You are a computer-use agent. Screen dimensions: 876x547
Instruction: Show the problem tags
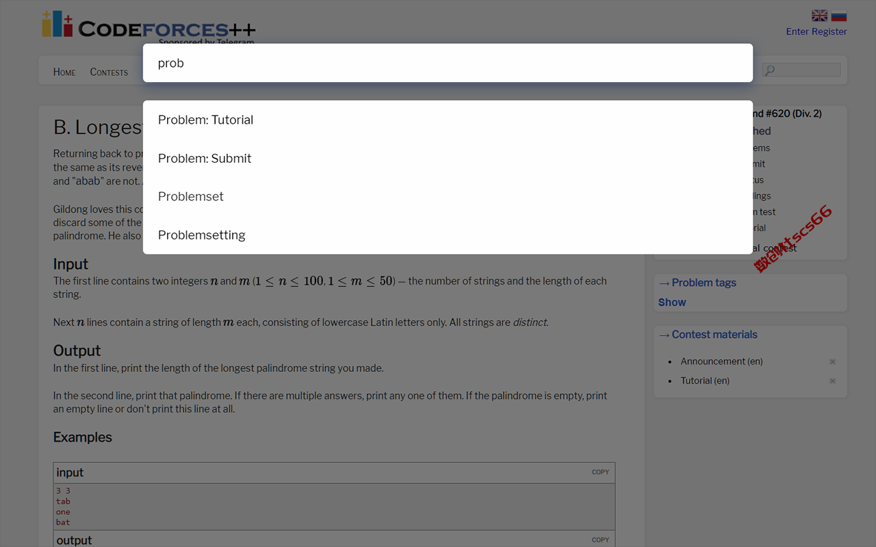(x=672, y=302)
